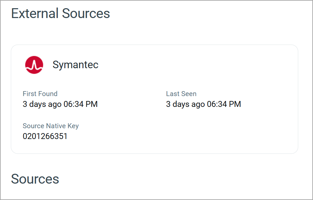The width and height of the screenshot is (313, 200).
Task: Click "3 days ago" under Last Seen
Action: pos(185,104)
